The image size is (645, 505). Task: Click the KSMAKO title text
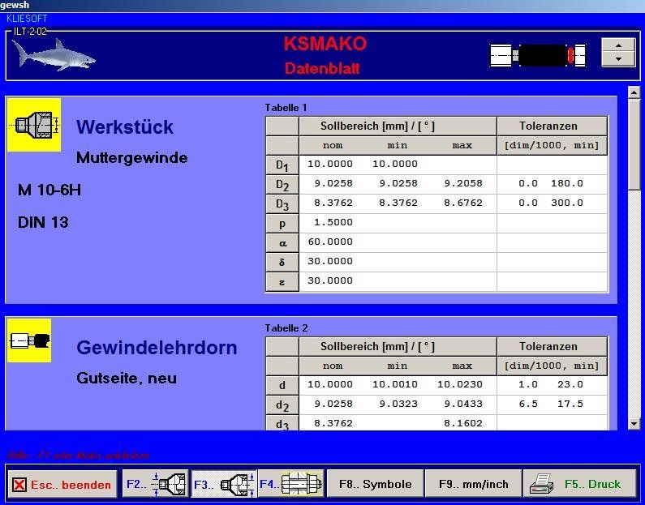325,44
